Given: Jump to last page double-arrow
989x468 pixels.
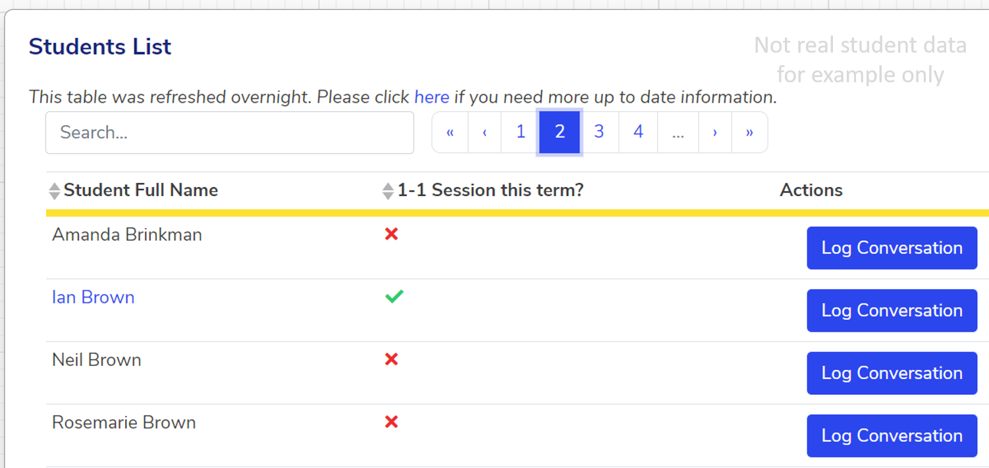Looking at the screenshot, I should click(749, 132).
